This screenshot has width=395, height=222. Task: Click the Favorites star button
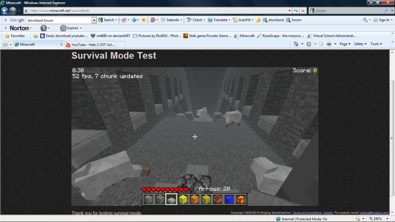[x=15, y=36]
